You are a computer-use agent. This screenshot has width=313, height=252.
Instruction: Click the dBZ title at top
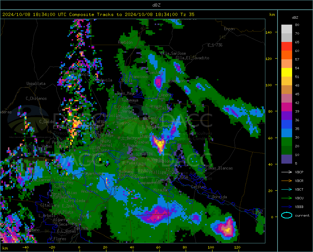coord(156,5)
